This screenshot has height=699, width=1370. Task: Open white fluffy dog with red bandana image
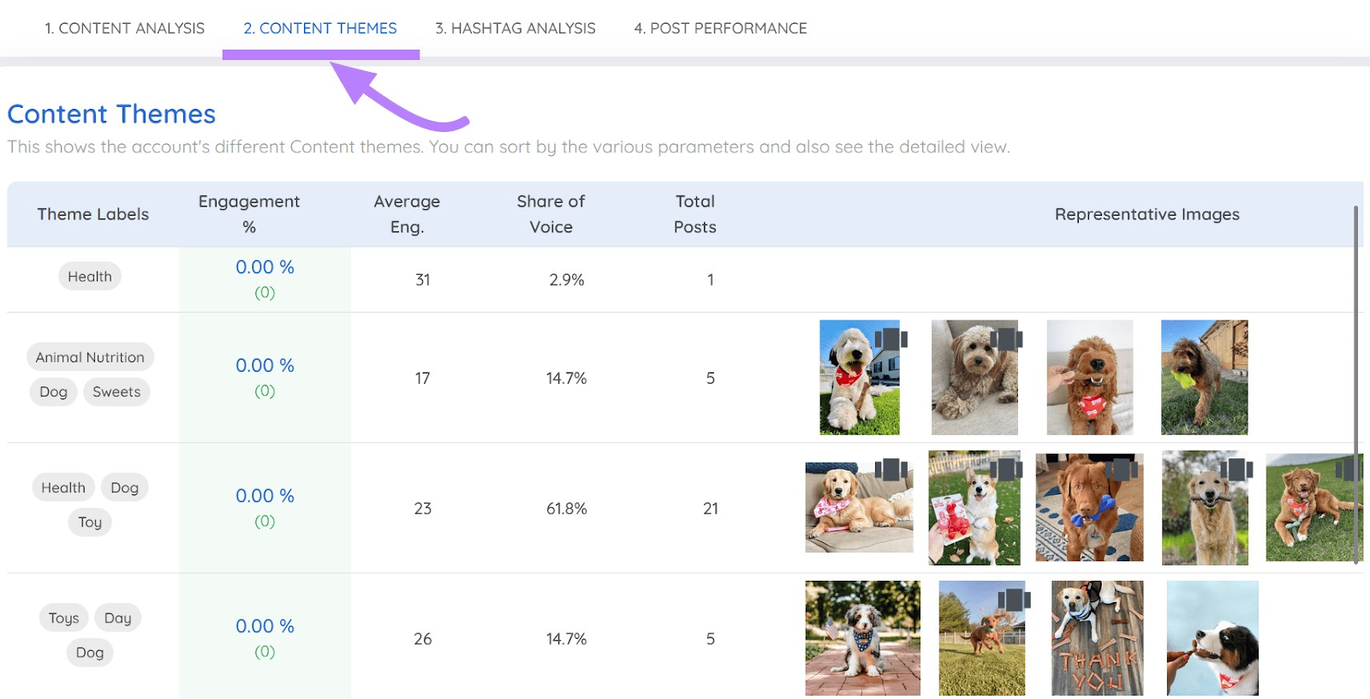pyautogui.click(x=860, y=377)
